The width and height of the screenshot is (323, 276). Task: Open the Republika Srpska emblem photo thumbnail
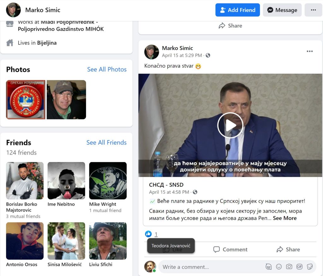[x=26, y=100]
